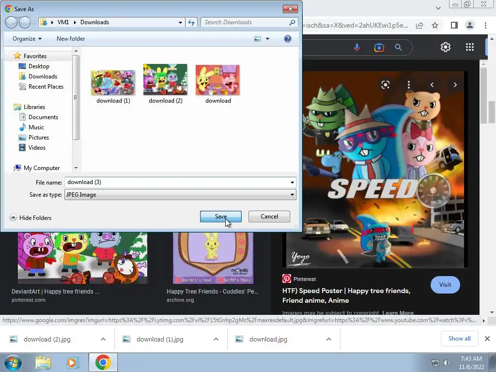Share this page icon in Chrome
The width and height of the screenshot is (496, 372).
coord(420,25)
